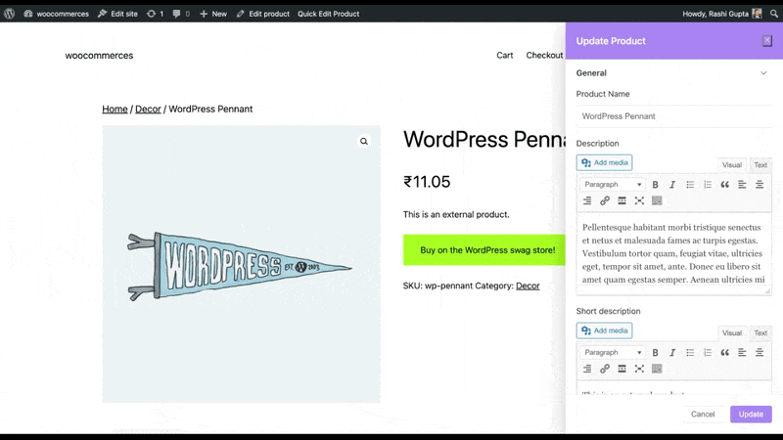Open the Howdy, Rashi Gupta account menu
Screen dimensions: 783x440
pyautogui.click(x=722, y=14)
